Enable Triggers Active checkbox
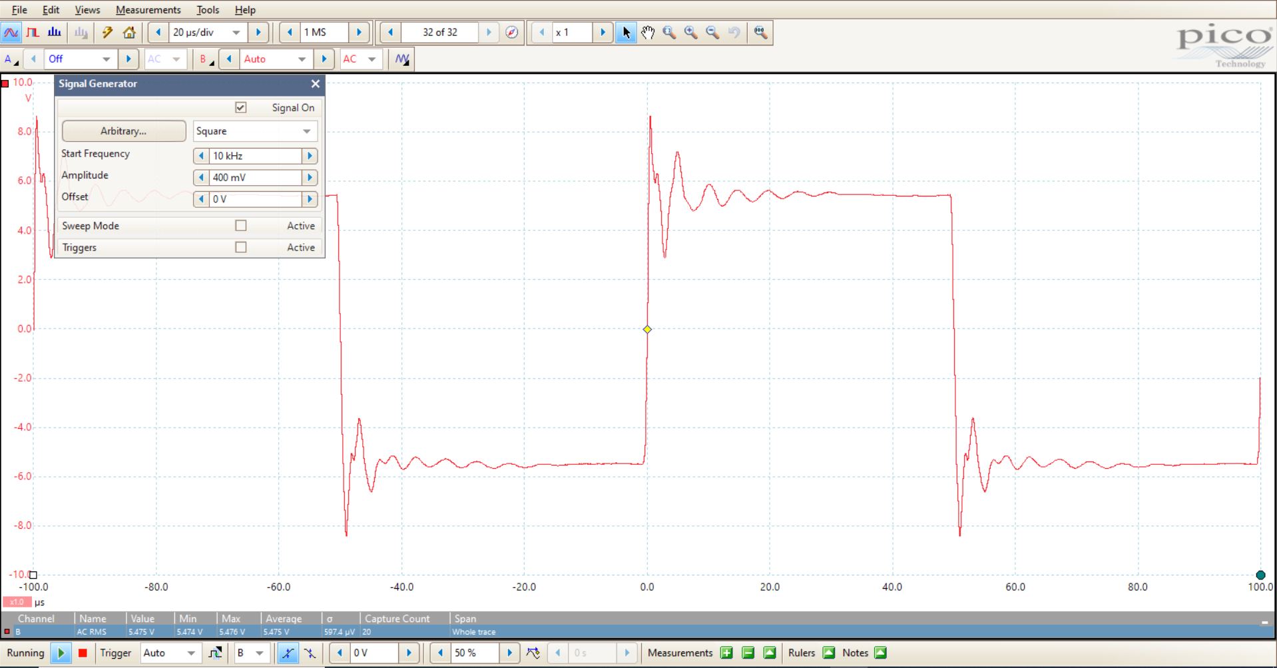Viewport: 1277px width, 668px height. [x=241, y=247]
